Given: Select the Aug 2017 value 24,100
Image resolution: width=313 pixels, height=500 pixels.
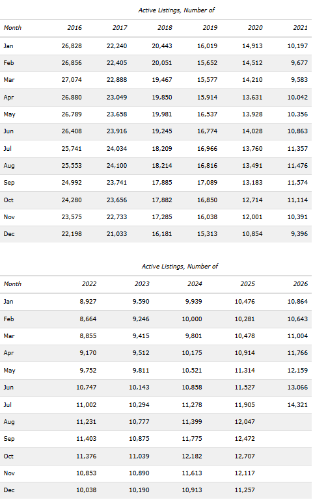Looking at the screenshot, I should (x=116, y=166).
